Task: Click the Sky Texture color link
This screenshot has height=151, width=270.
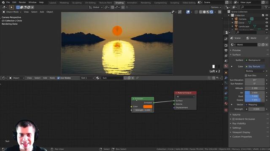Action: click(x=255, y=66)
